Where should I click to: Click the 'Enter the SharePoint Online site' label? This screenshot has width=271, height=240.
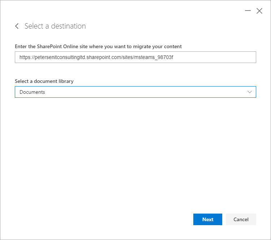(x=98, y=47)
